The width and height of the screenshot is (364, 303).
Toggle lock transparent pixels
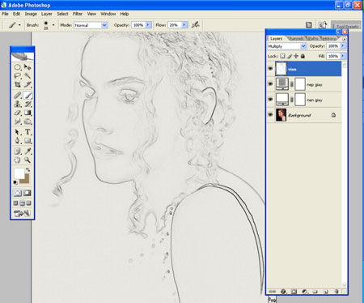point(282,56)
